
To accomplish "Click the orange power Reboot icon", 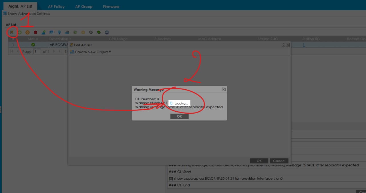I will tap(27, 33).
